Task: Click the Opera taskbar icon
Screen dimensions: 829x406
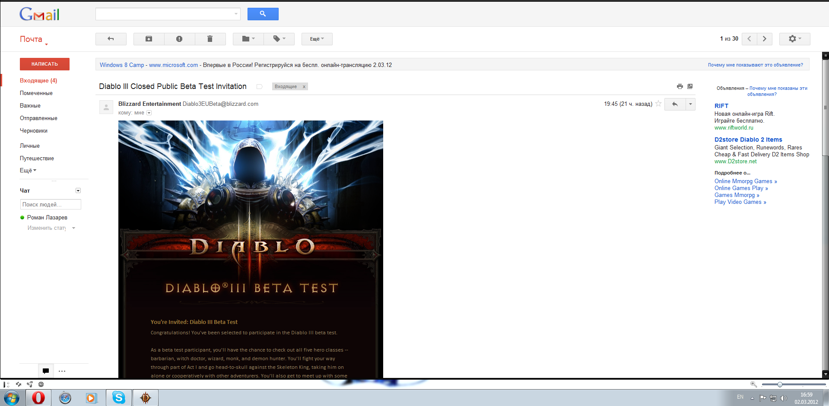Action: click(38, 397)
